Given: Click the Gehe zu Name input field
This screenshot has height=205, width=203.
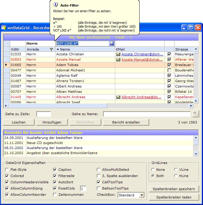Looking at the screenshot, I should (146, 114).
